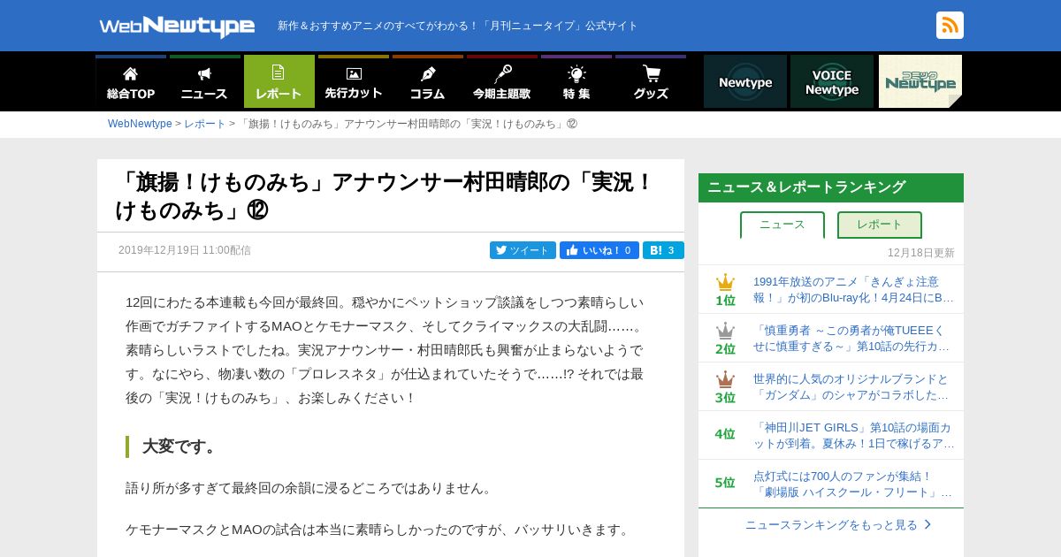1061x557 pixels.
Task: Click the VOICE Newtype banner
Action: (x=832, y=81)
